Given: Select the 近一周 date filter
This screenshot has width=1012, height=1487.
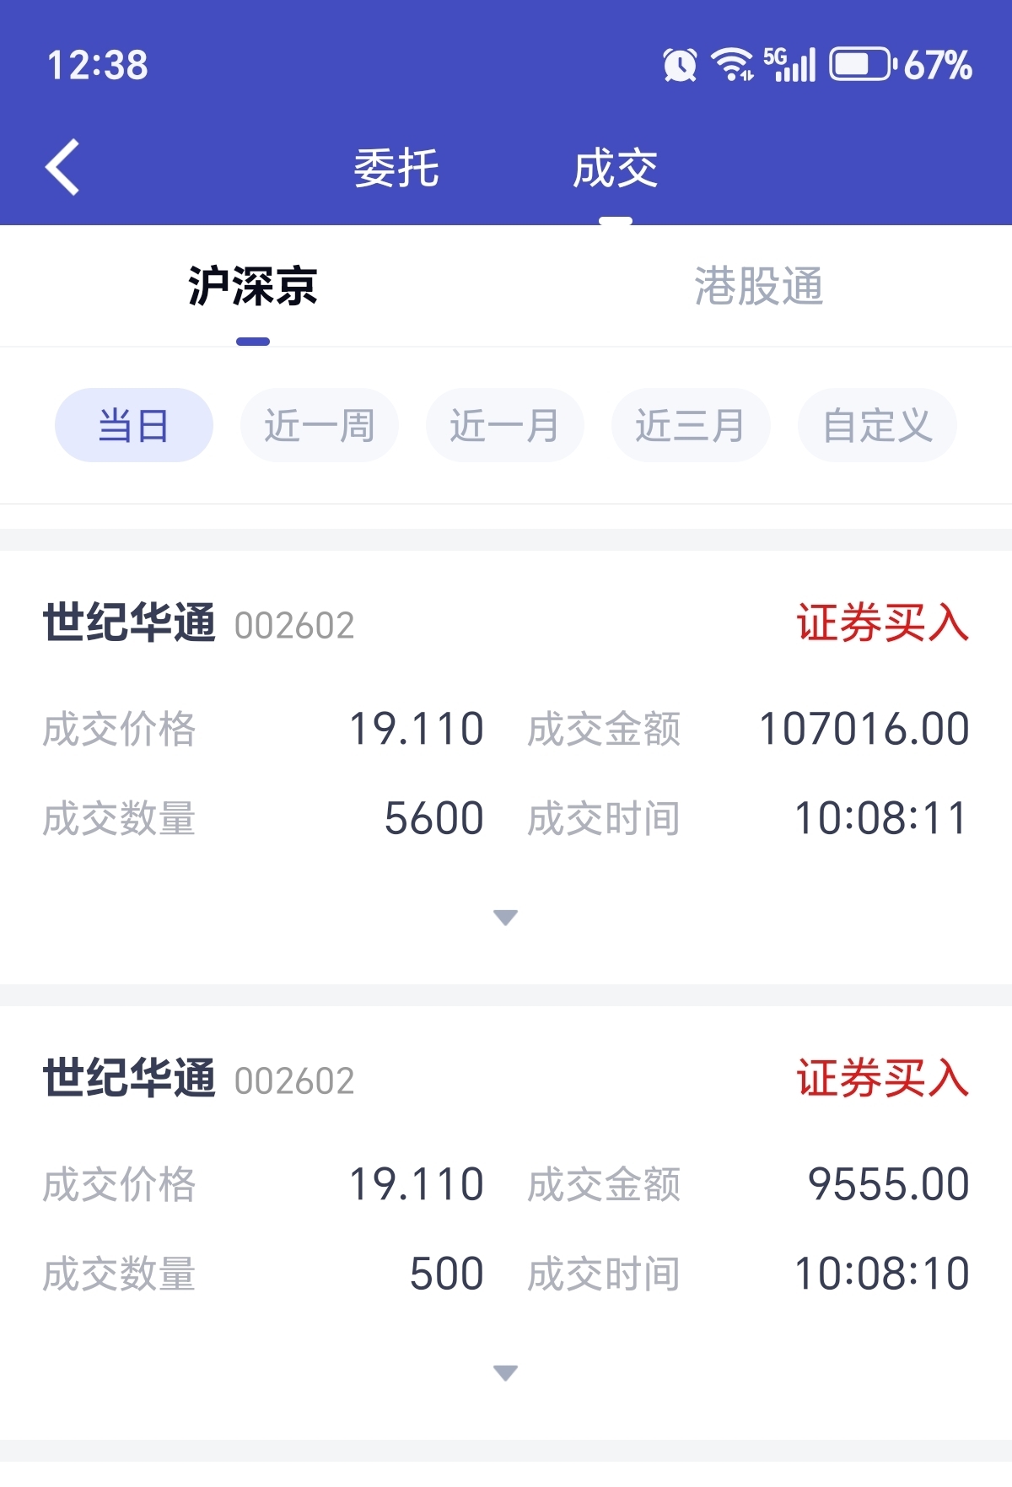Looking at the screenshot, I should click(x=320, y=425).
